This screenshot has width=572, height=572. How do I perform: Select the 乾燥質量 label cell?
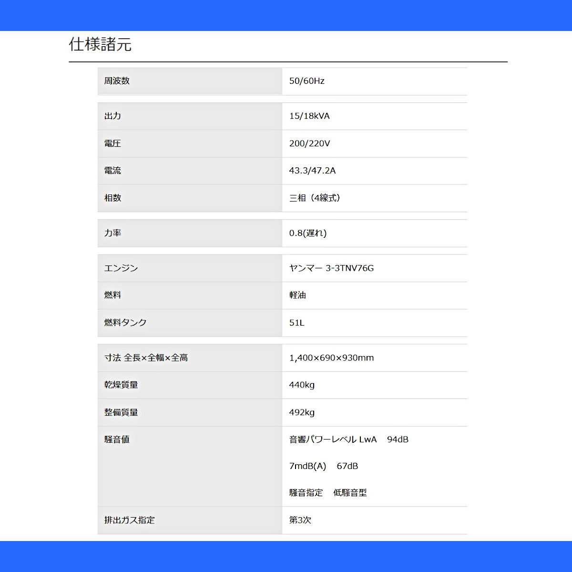(190, 385)
